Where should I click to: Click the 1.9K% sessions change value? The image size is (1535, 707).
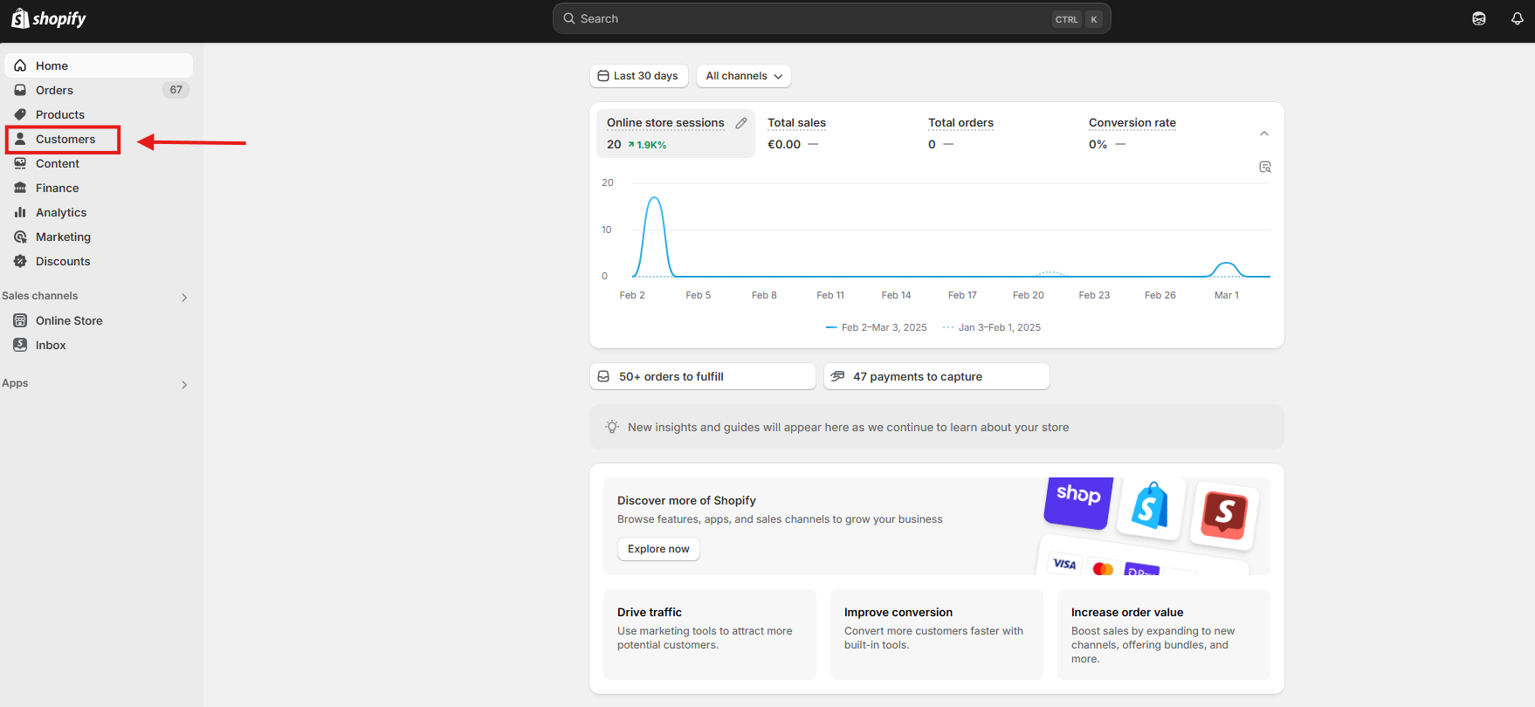coord(647,145)
